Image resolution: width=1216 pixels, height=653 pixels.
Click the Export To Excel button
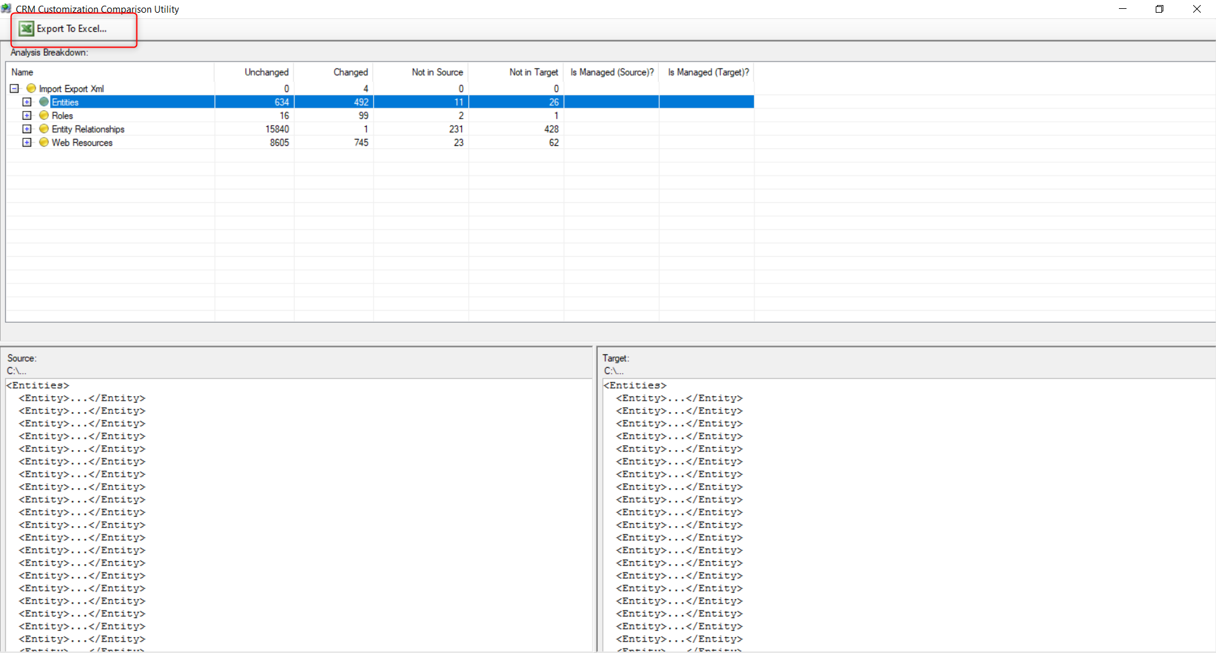click(x=63, y=29)
